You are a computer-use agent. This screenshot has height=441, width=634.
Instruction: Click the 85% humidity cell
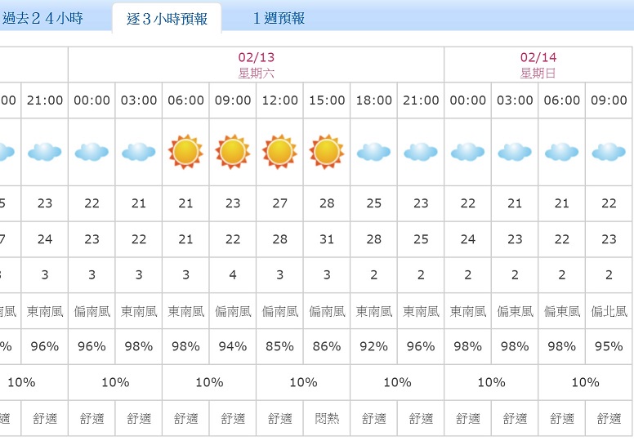click(x=279, y=346)
